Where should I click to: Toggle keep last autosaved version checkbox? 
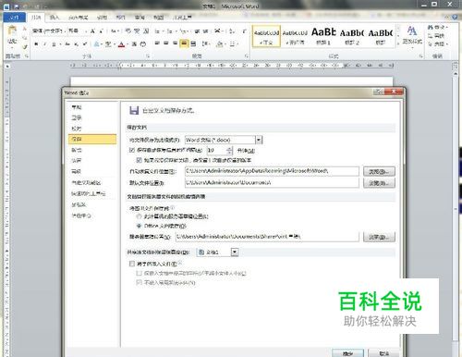click(139, 160)
